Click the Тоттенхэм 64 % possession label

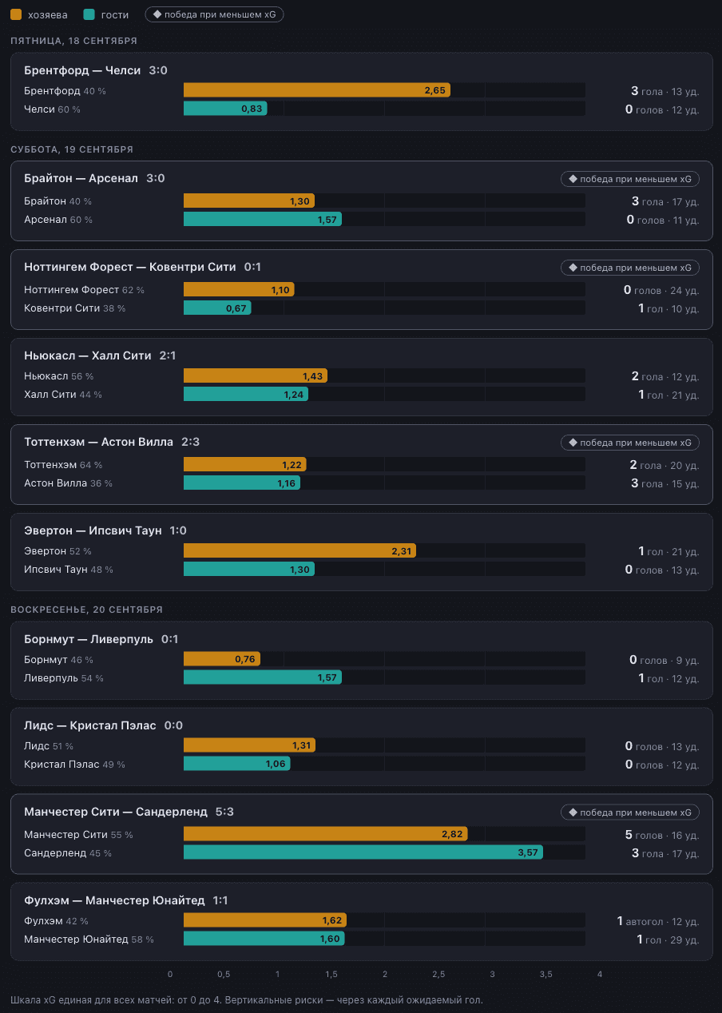click(x=63, y=465)
